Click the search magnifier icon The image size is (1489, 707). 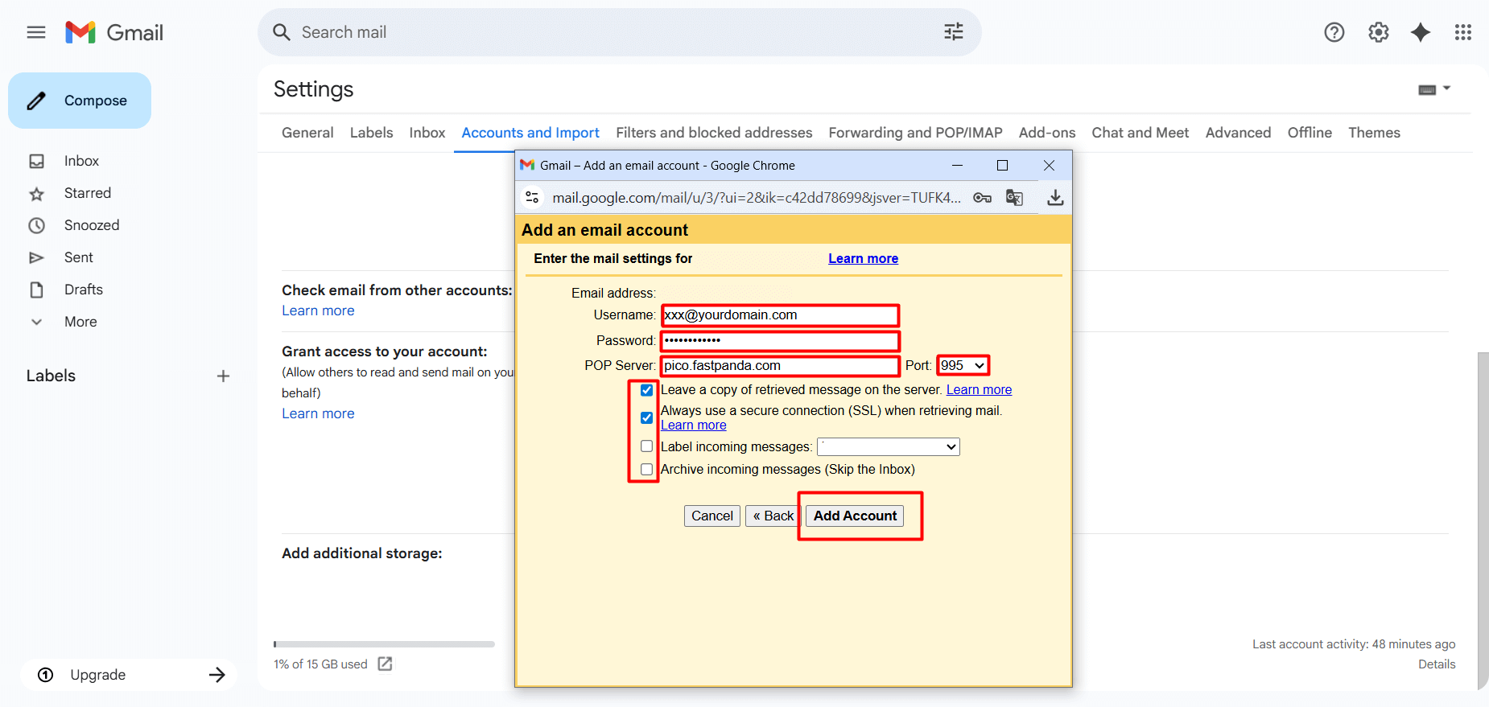281,32
